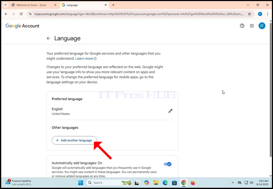Click the 'United States' region text
The width and height of the screenshot is (273, 189).
click(x=61, y=114)
